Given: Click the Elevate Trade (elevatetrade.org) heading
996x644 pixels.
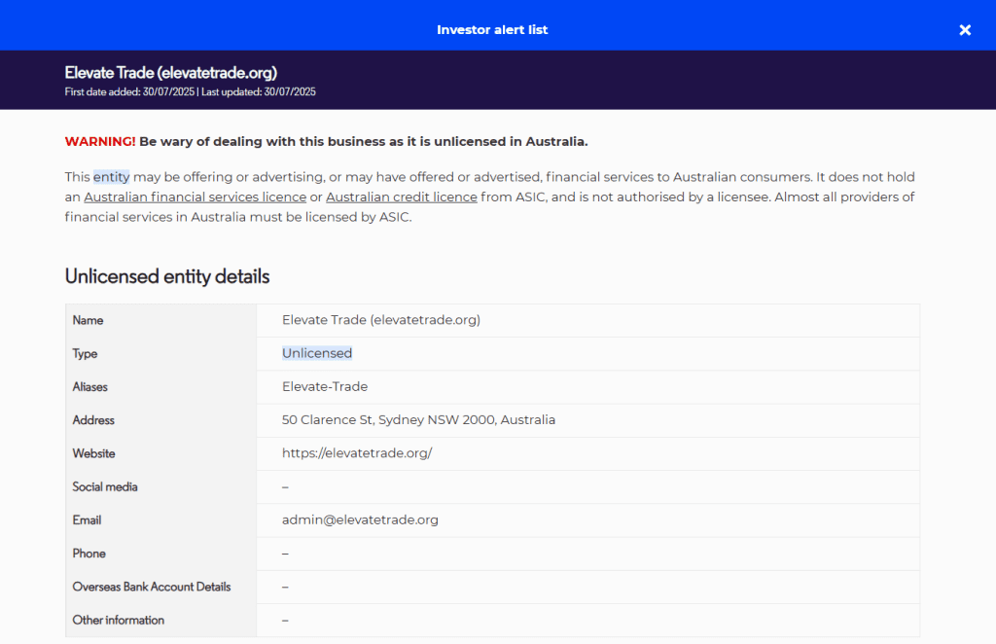Looking at the screenshot, I should pyautogui.click(x=171, y=72).
